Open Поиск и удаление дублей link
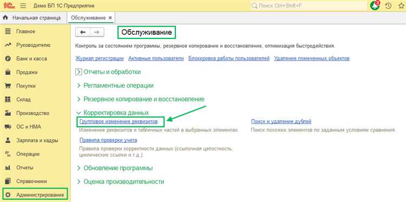Screen dimensions: 406x202 tap(281, 121)
